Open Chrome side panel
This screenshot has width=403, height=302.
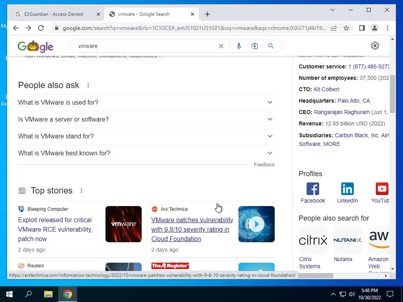(x=362, y=28)
